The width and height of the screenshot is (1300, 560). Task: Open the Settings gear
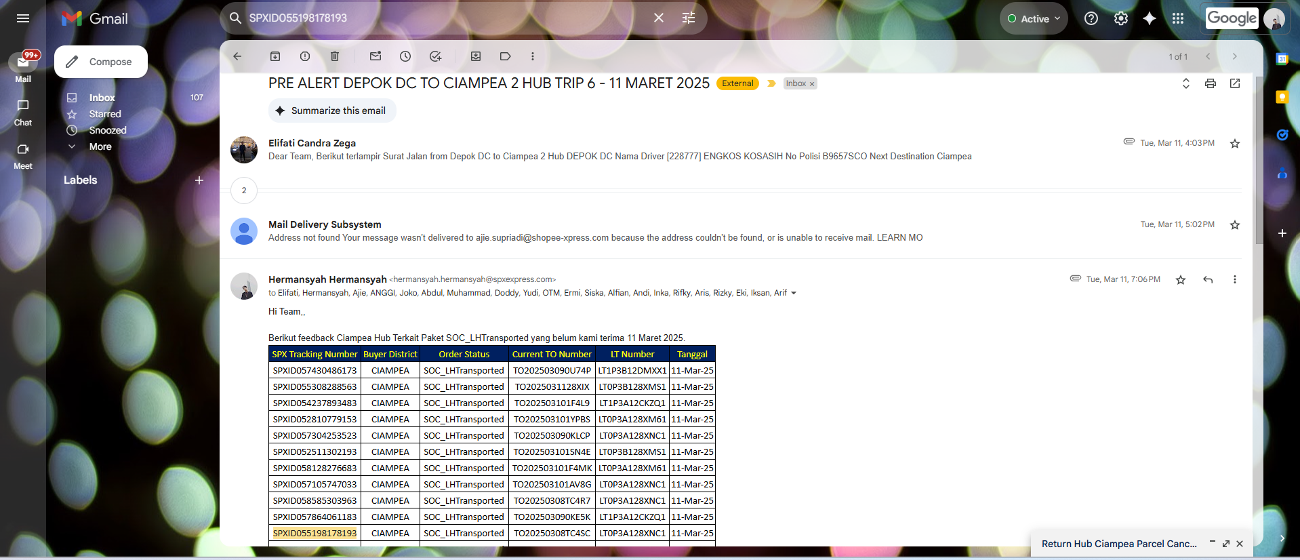(1121, 19)
